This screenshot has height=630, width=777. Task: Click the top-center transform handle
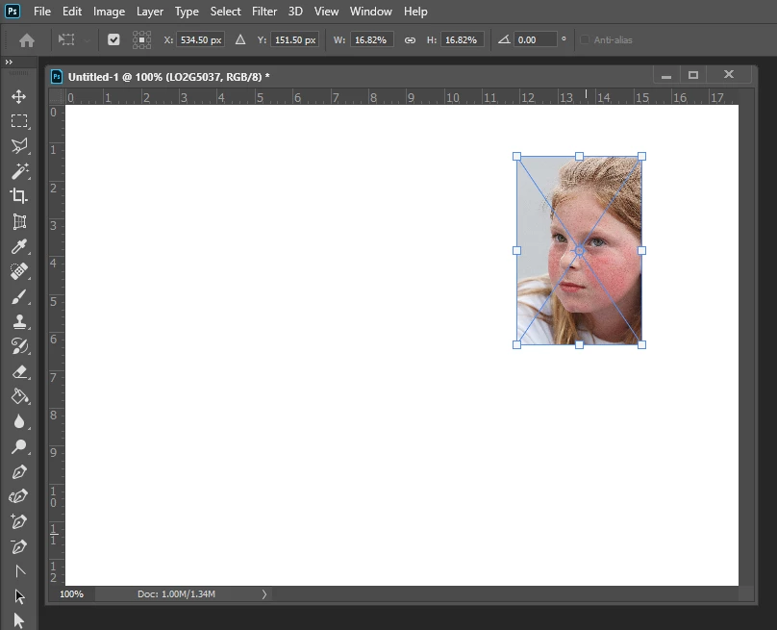[x=579, y=157]
